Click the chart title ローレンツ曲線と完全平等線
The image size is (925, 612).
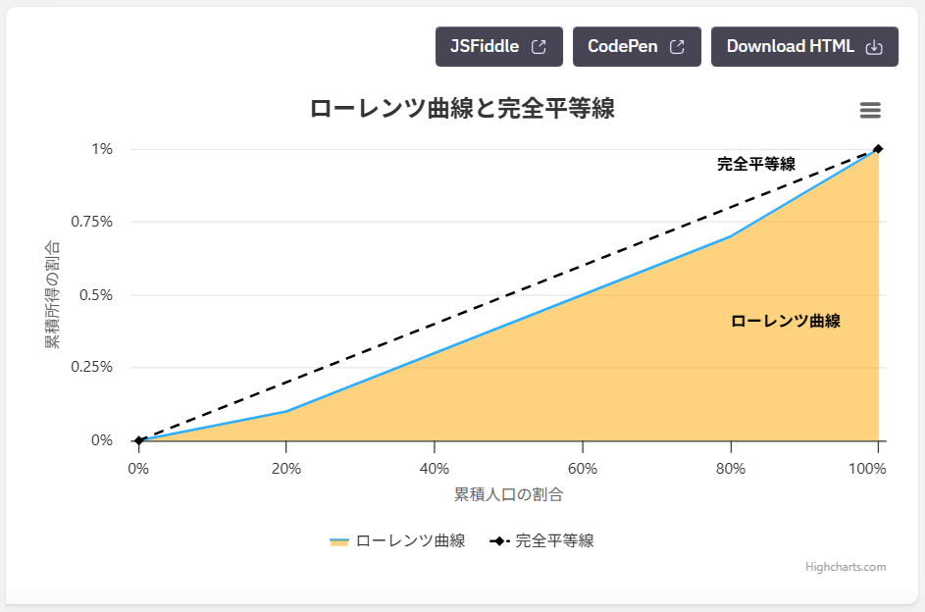462,109
